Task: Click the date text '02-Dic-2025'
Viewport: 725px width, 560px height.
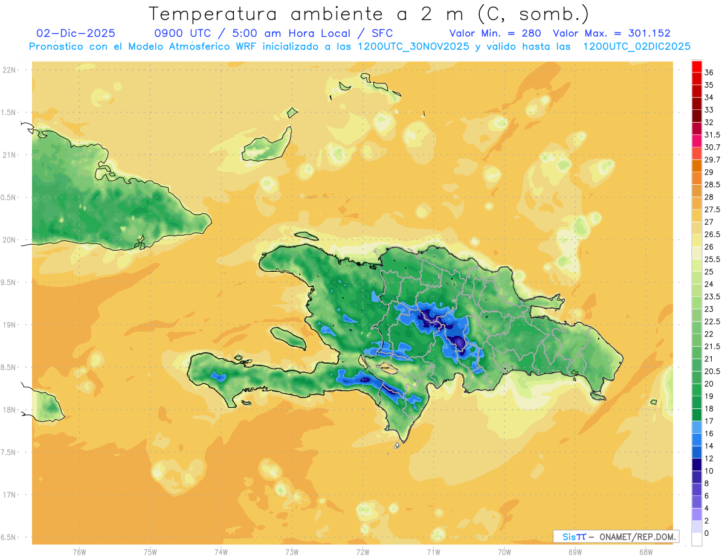Action: [x=76, y=33]
